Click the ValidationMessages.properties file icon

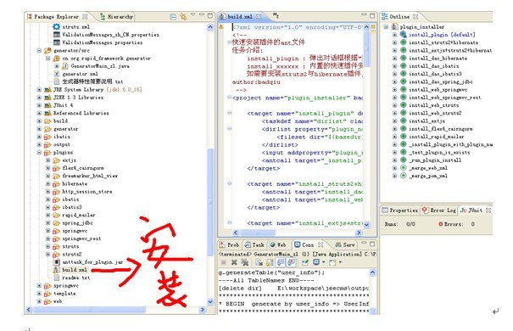tap(56, 42)
